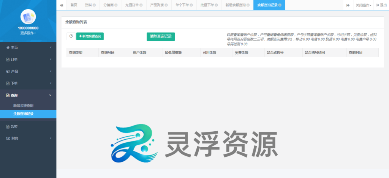
Task: Click the user avatar image
Action: point(28,17)
